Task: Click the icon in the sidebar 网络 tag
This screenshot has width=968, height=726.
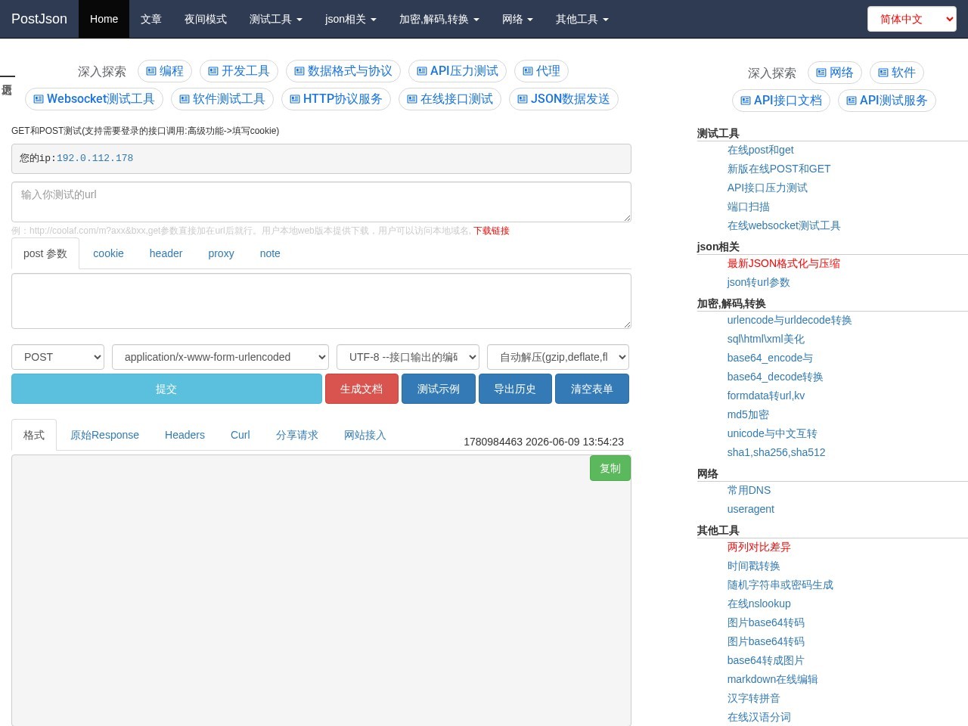Action: pos(821,73)
